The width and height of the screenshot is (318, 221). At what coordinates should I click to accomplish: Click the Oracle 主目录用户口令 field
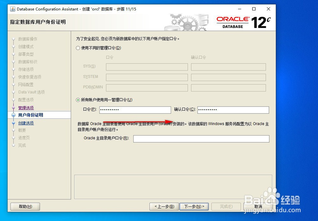pos(201,139)
